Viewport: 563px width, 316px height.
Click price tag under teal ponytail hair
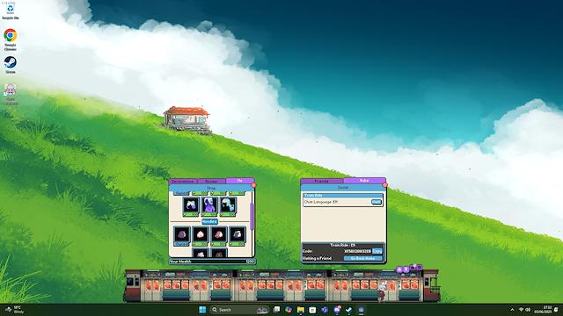click(228, 214)
